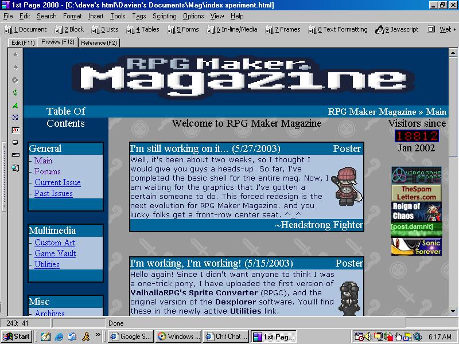Open the Game Vault link
This screenshot has width=459, height=344.
(x=55, y=253)
